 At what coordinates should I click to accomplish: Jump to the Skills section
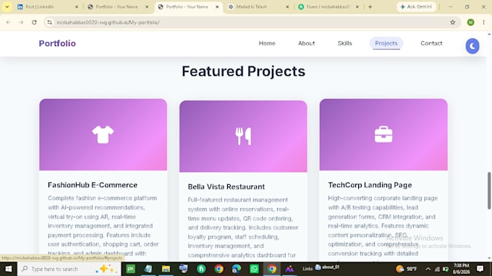tap(344, 43)
